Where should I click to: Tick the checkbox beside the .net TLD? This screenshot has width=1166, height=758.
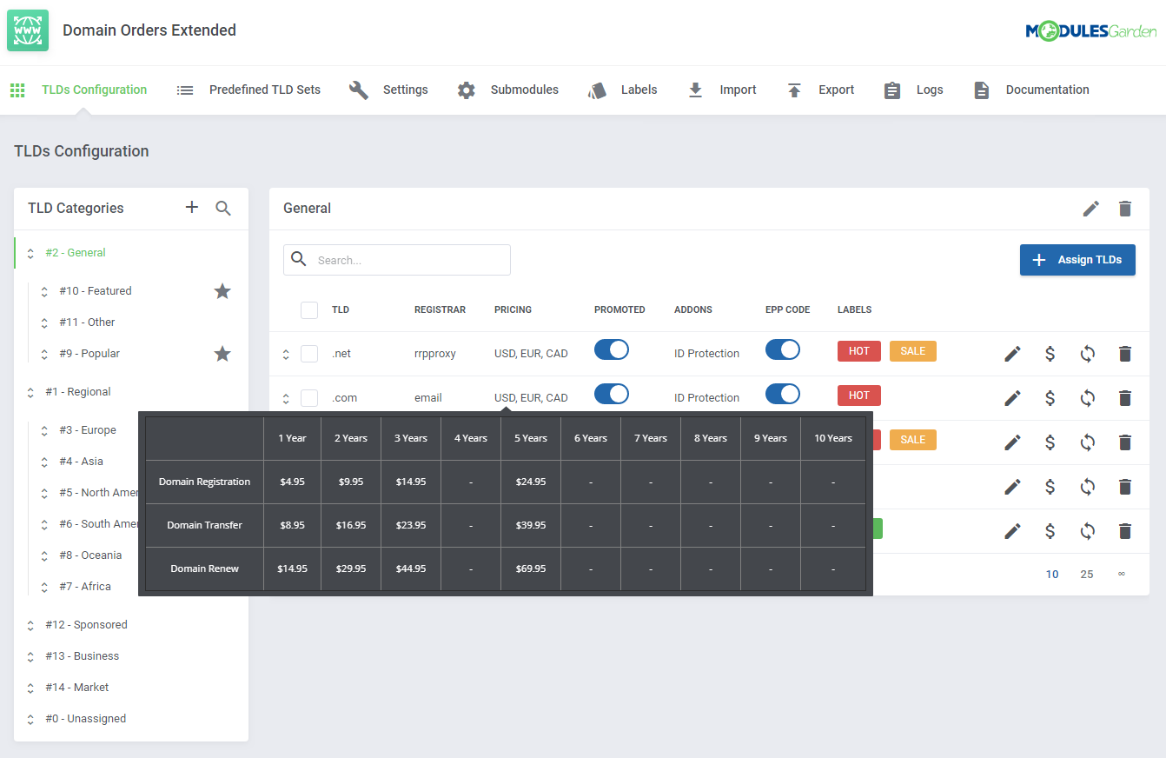(x=309, y=354)
